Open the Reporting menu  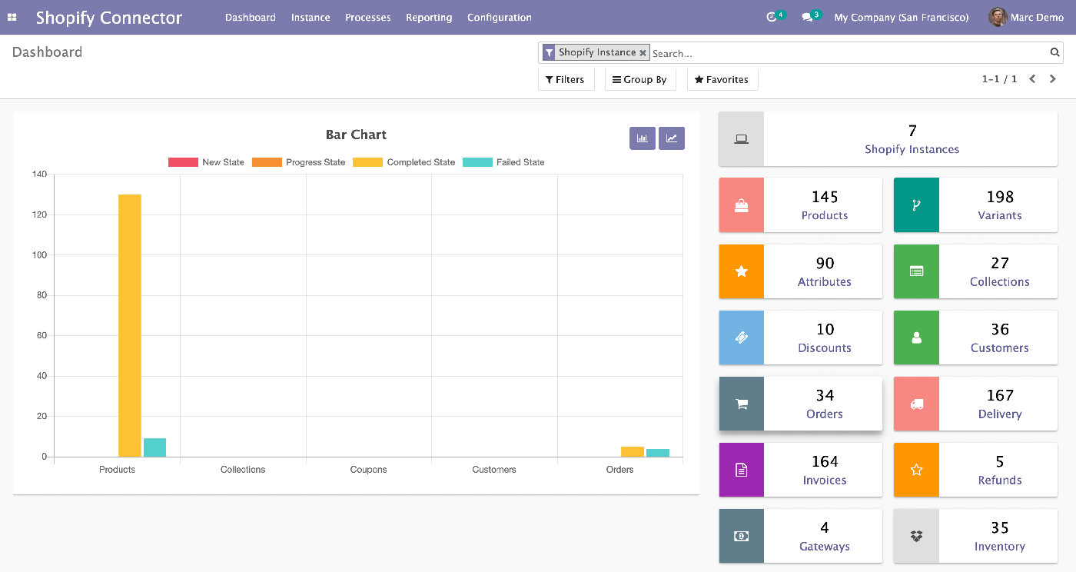429,17
